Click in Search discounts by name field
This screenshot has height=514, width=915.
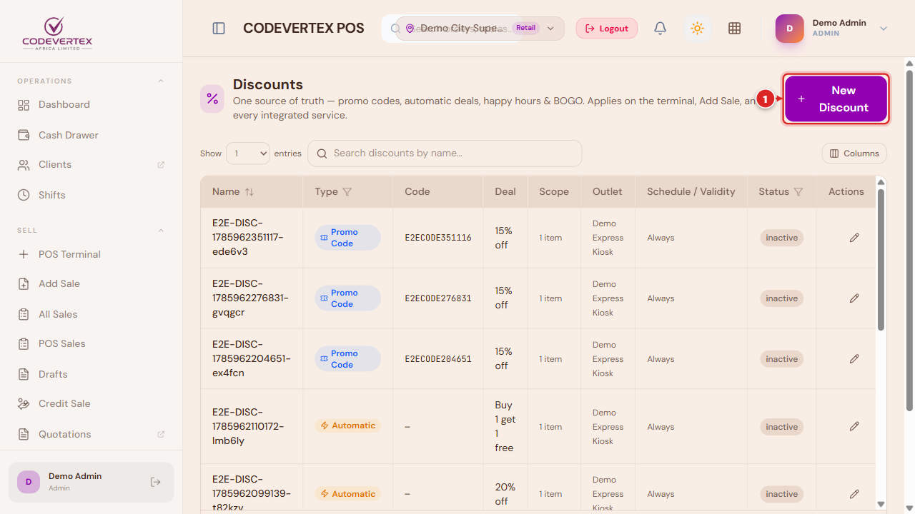tap(445, 153)
